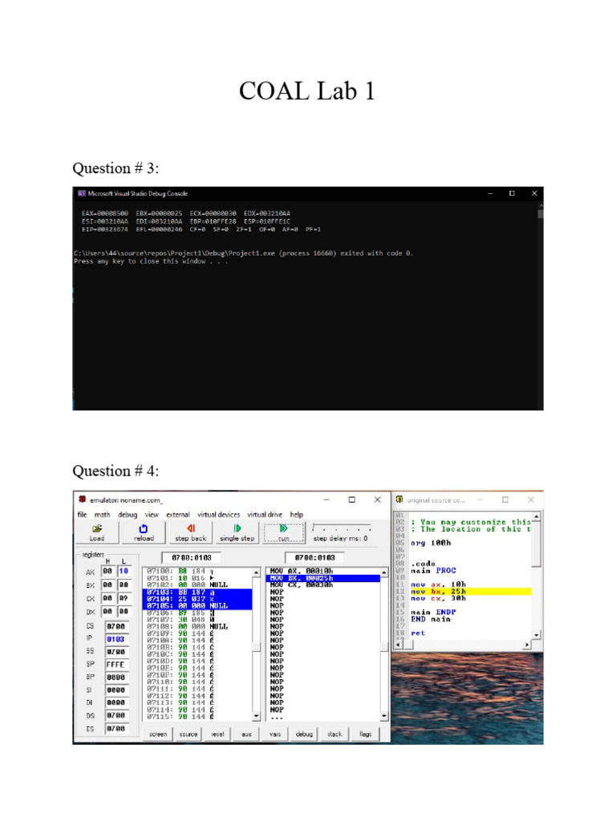Click the screen button at bottom

159,734
